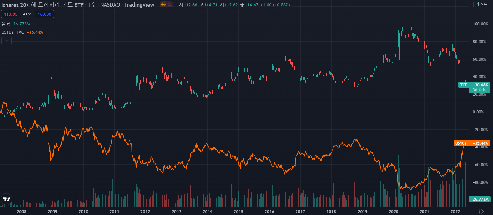The height and width of the screenshot is (215, 493).
Task: Open chart settings gear icon
Action: pos(481,211)
